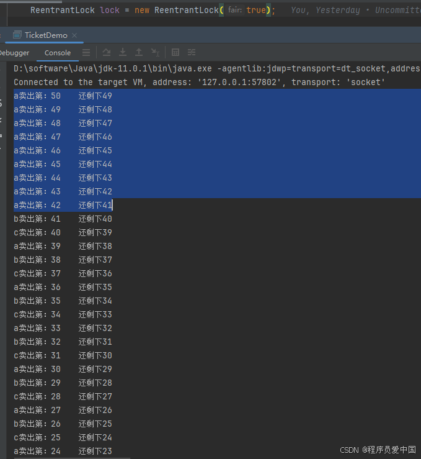Click console line 'a卖出第: 47 还剩下46'
Viewport: 421px width, 459px height.
coord(63,137)
